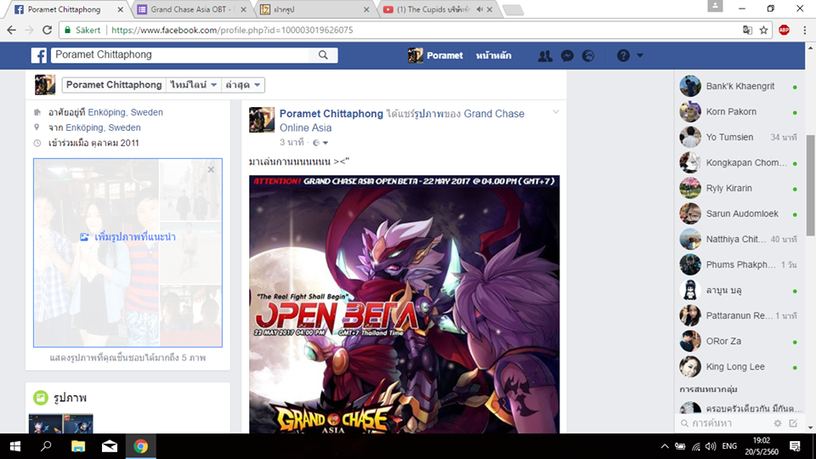The image size is (816, 459).
Task: Click new message compose icon in chat
Action: coord(793,423)
